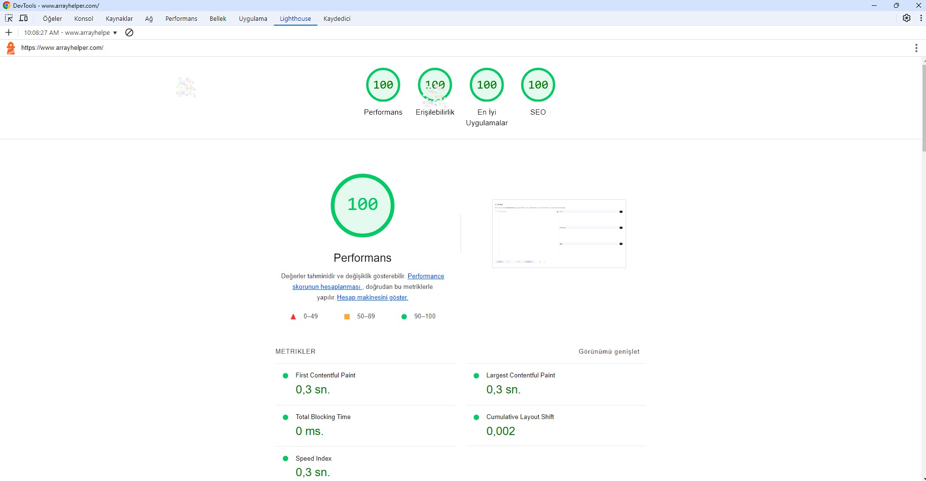Screen dimensions: 926x481
Task: Open Lighthouse report tools menu
Action: click(916, 48)
